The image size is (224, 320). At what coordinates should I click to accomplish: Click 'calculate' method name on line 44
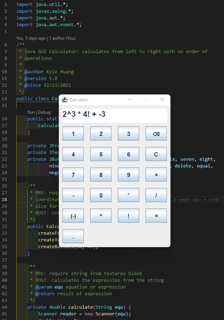point(81,307)
